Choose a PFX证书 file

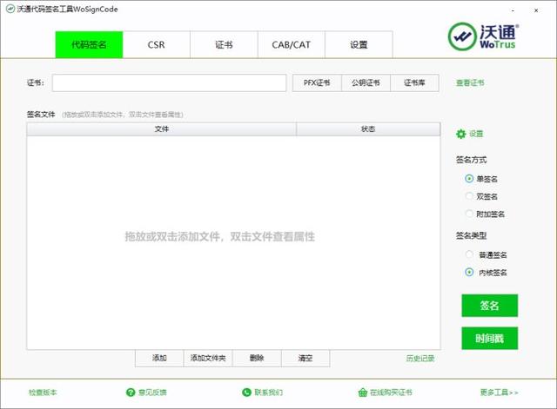(x=317, y=83)
